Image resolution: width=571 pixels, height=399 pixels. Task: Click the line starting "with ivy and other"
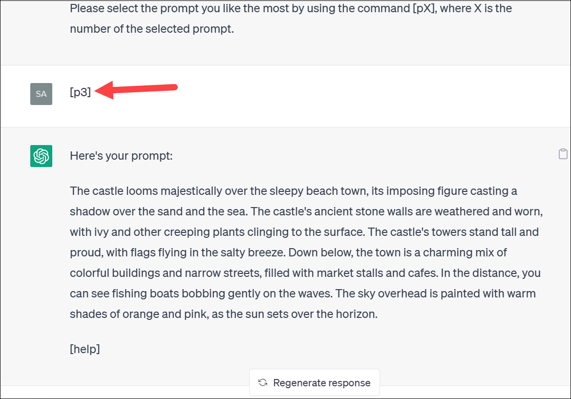[x=304, y=232]
